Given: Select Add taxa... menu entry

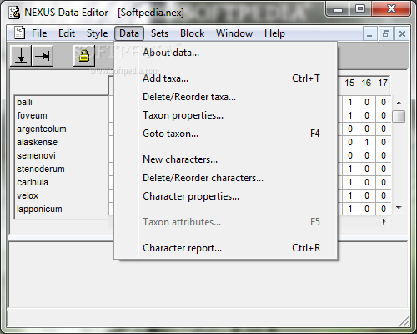Looking at the screenshot, I should (226, 78).
